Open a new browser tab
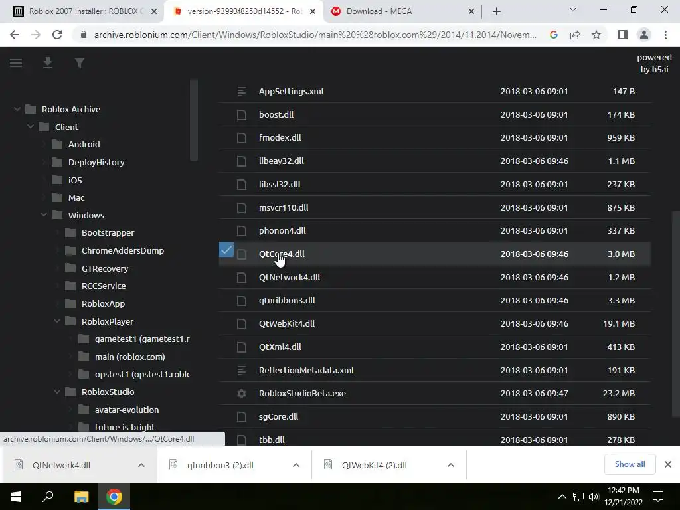 497,11
